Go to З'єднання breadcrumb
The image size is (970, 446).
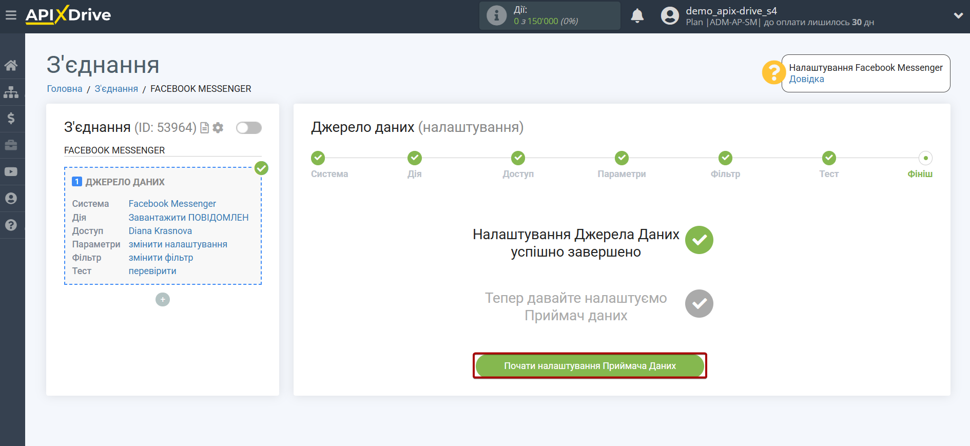[116, 89]
